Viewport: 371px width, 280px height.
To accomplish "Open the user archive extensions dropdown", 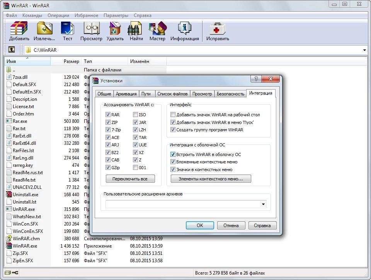I will click(263, 204).
